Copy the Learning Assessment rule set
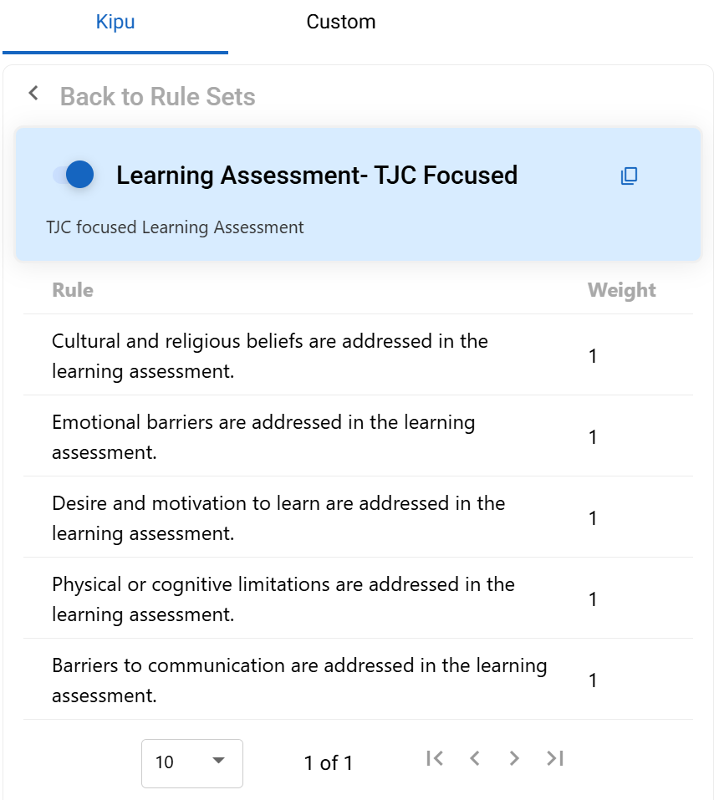Screen dimensions: 714x800 629,176
